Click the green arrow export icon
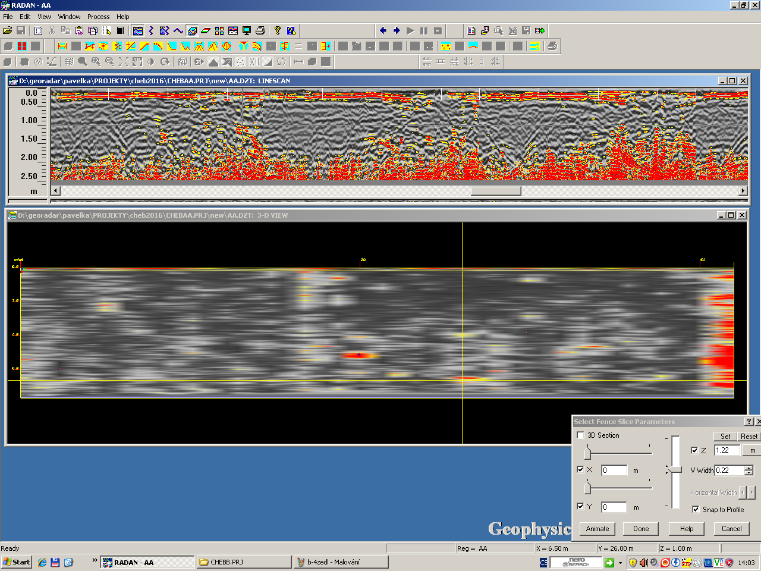 click(540, 30)
